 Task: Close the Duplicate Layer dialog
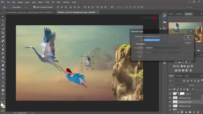pyautogui.click(x=191, y=31)
